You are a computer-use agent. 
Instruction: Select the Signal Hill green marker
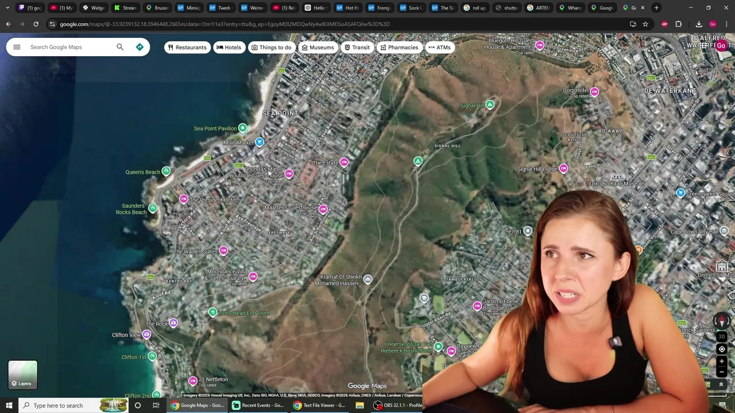click(490, 105)
